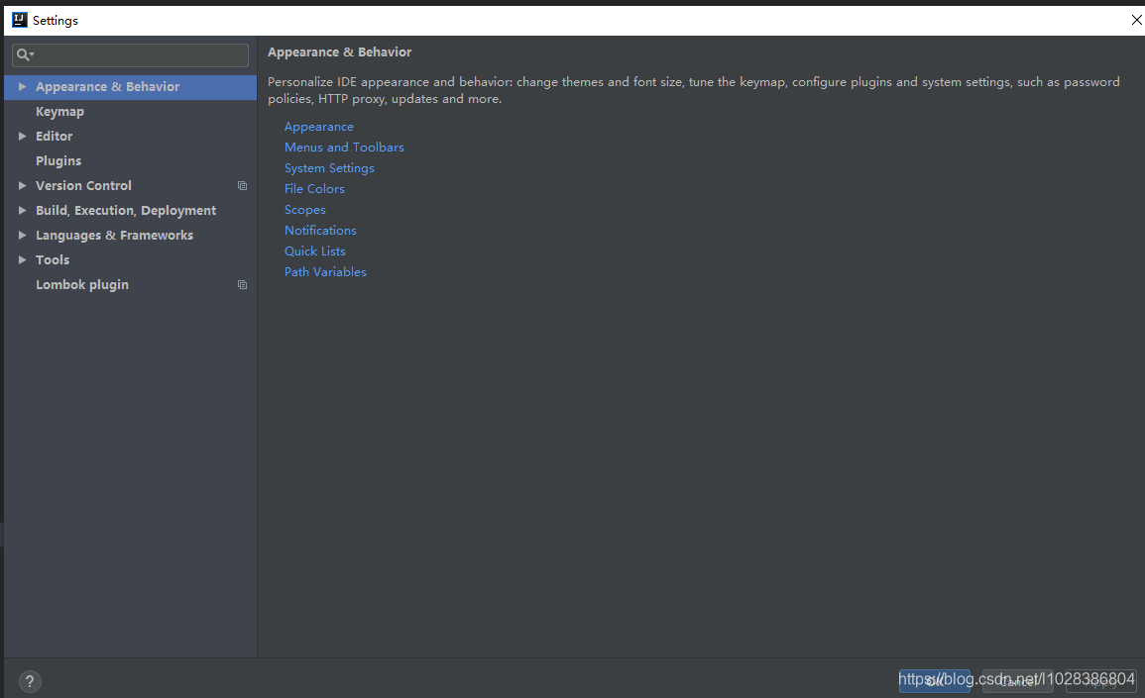
Task: Open the Path Variables link
Action: point(326,272)
